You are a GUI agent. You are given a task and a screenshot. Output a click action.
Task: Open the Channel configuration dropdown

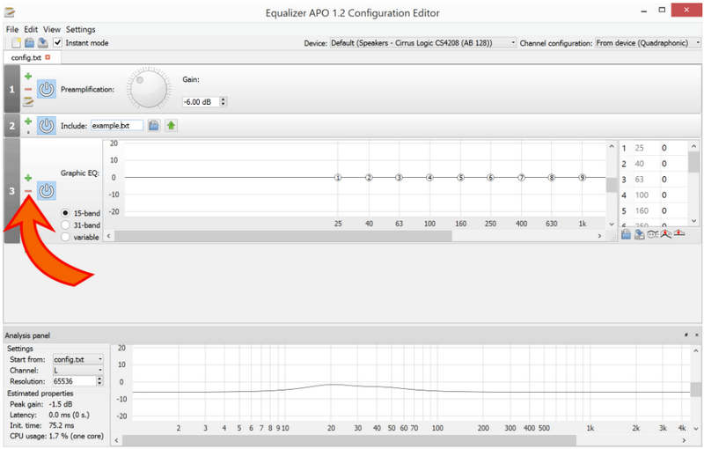pyautogui.click(x=648, y=43)
